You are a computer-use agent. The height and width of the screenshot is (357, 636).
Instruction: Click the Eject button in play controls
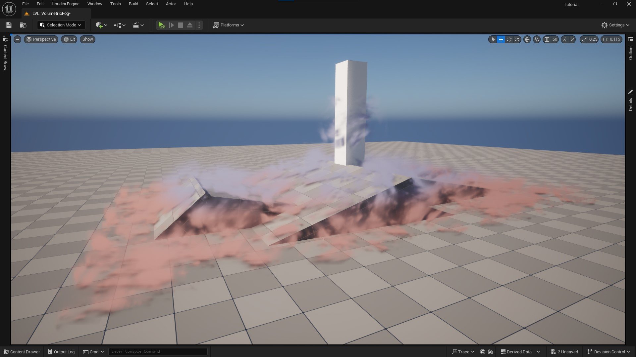pyautogui.click(x=190, y=25)
